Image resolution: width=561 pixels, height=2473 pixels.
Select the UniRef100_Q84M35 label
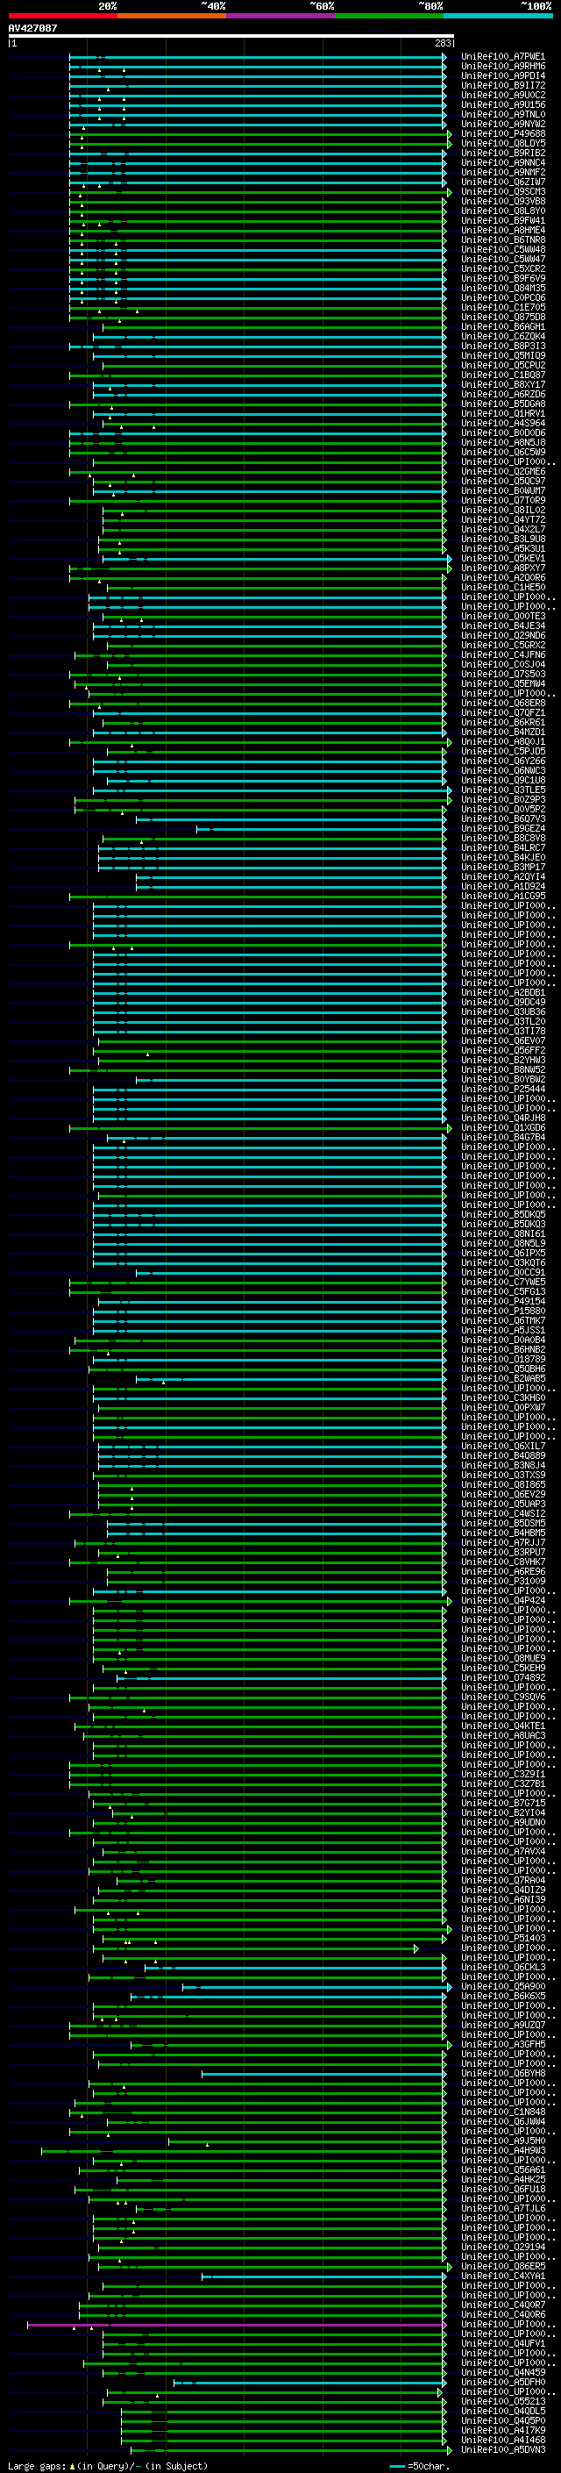(x=502, y=288)
